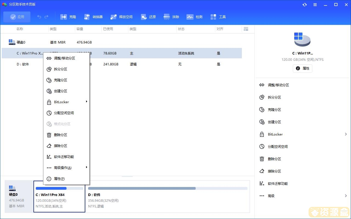Click the 状态 column header
This screenshot has width=351, height=219.
coord(181,29)
